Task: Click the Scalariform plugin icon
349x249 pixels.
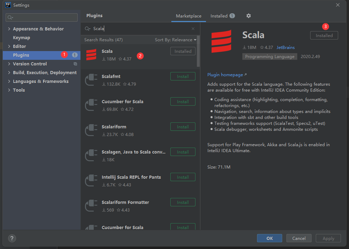Action: click(x=91, y=130)
